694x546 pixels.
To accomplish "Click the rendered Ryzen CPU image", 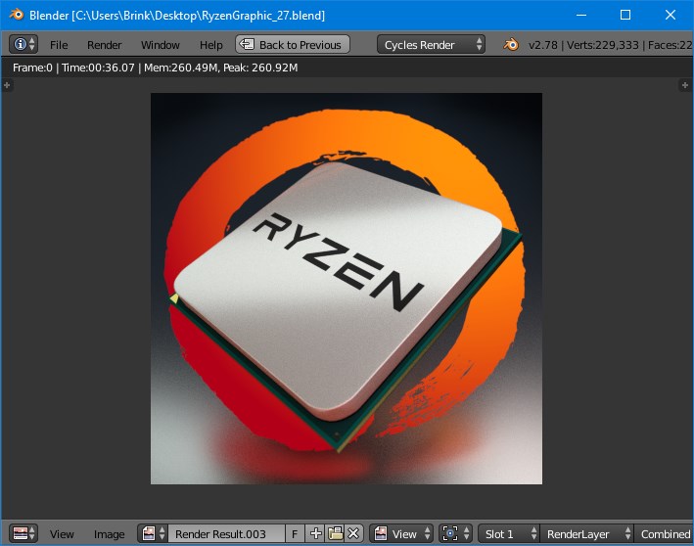I will [347, 289].
